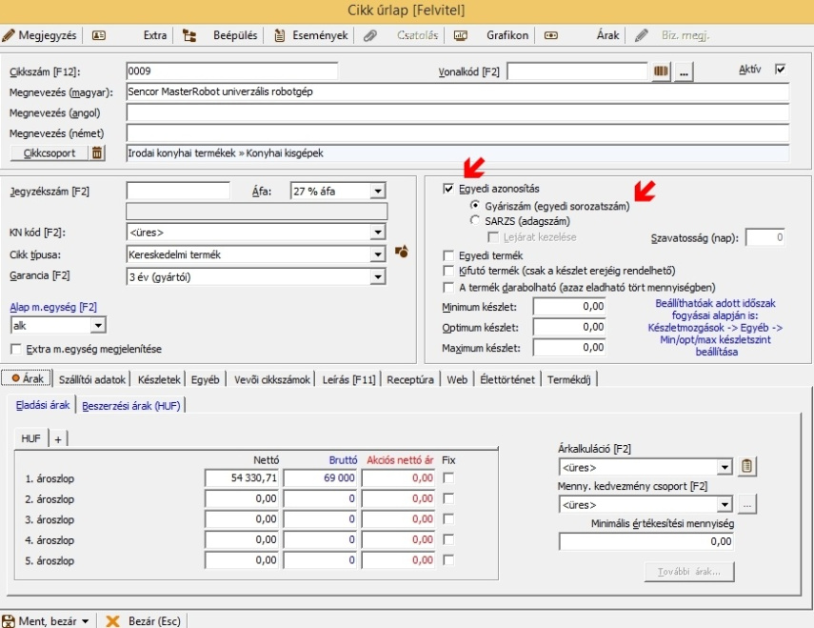814x628 pixels.
Task: Click the barcode icon beside Vonalkód field
Action: coord(663,71)
